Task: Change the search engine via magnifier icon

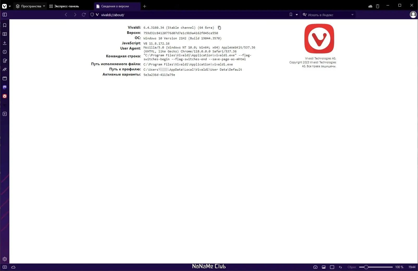Action: 304,15
